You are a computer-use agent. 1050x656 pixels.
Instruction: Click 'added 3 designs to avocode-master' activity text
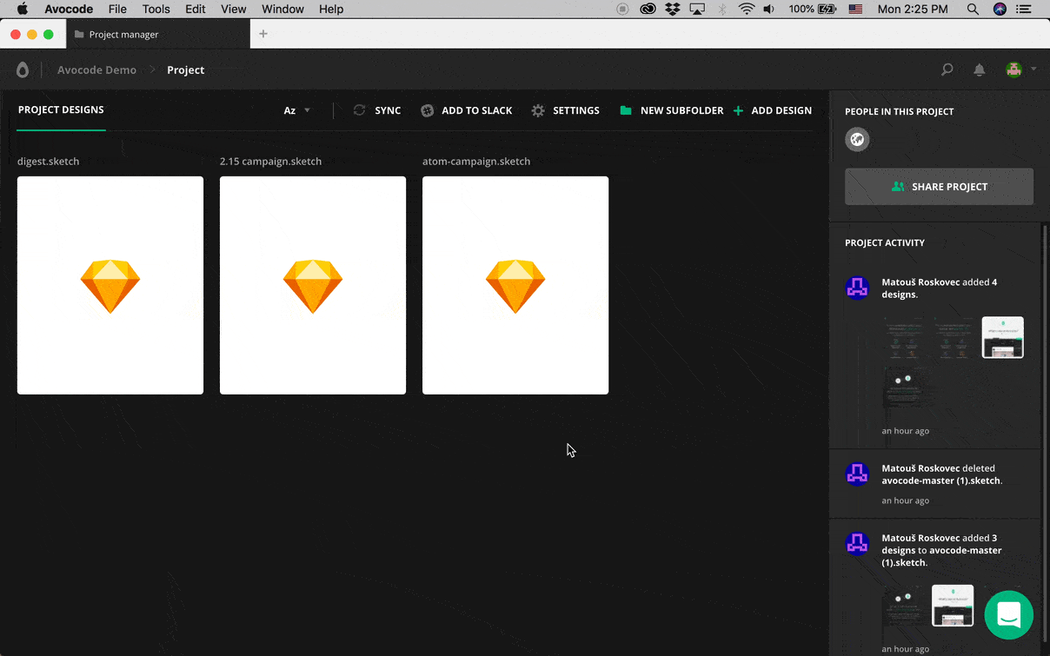(941, 550)
